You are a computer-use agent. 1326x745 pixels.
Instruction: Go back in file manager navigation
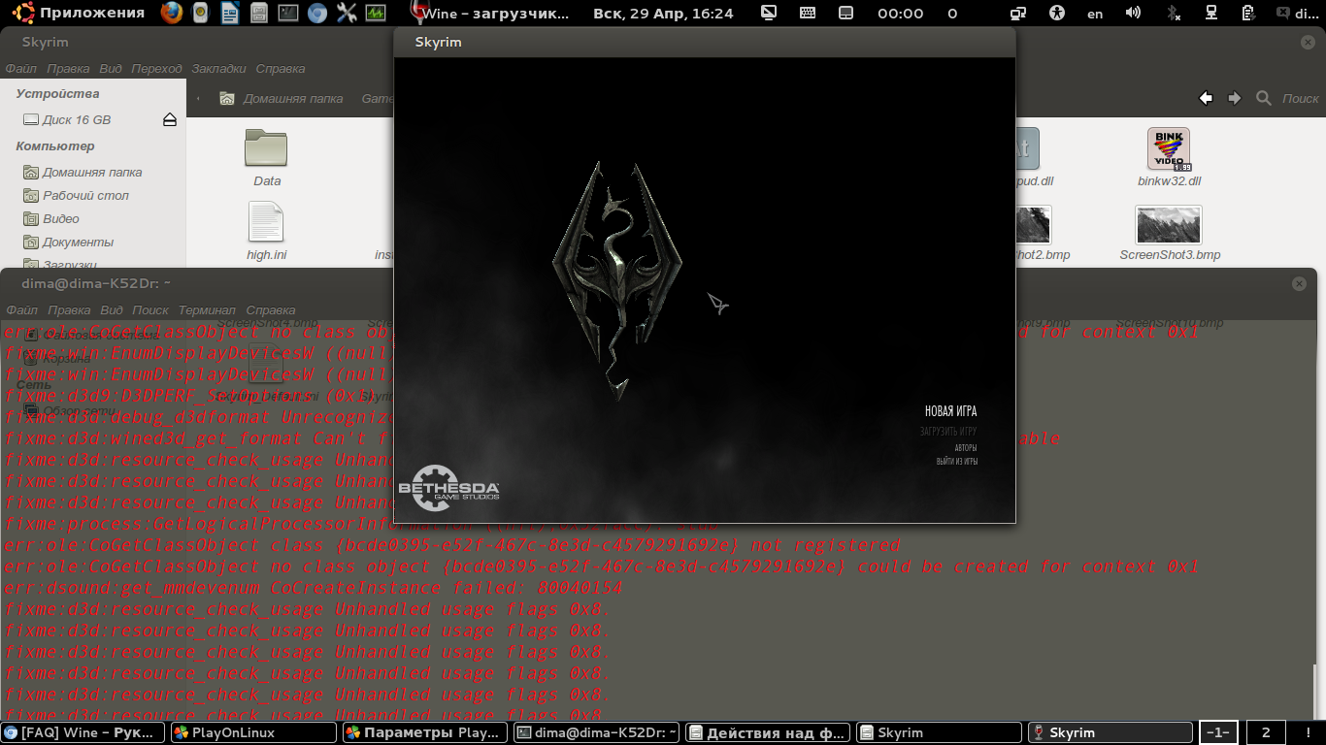(1206, 98)
